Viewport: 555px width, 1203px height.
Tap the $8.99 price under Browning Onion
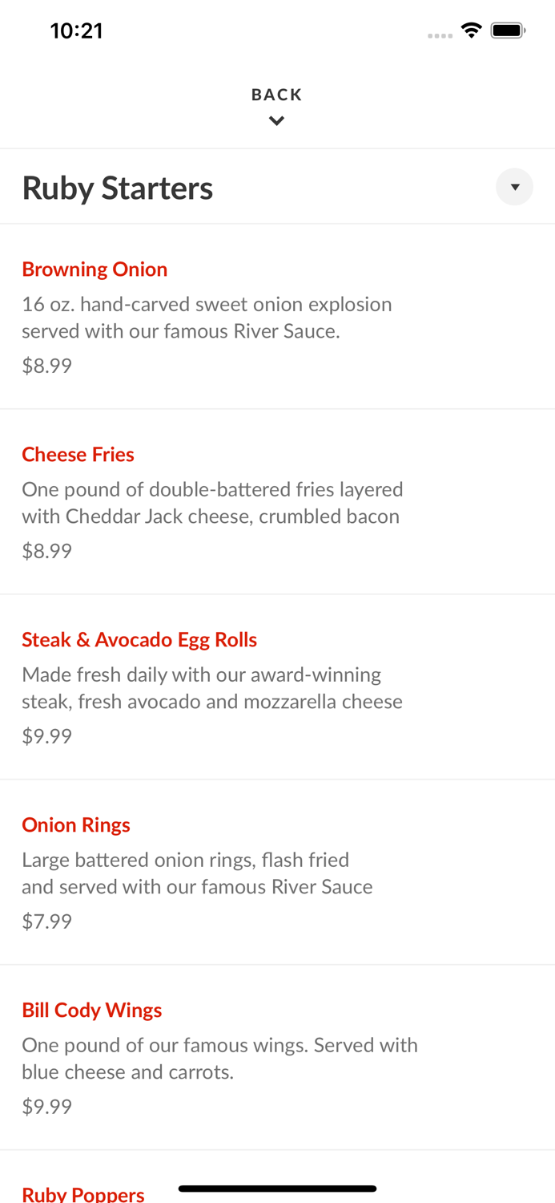(x=46, y=365)
